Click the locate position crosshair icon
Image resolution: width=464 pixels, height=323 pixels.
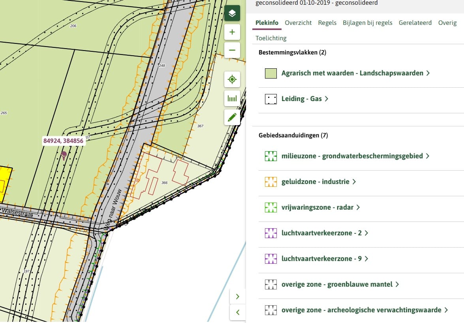click(232, 79)
